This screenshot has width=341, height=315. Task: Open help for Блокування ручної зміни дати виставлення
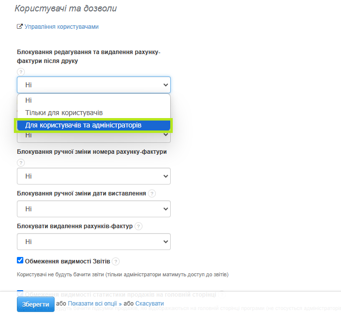point(152,193)
